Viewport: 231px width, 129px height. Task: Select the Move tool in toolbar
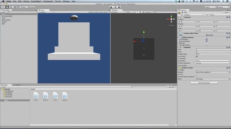click(x=7, y=7)
